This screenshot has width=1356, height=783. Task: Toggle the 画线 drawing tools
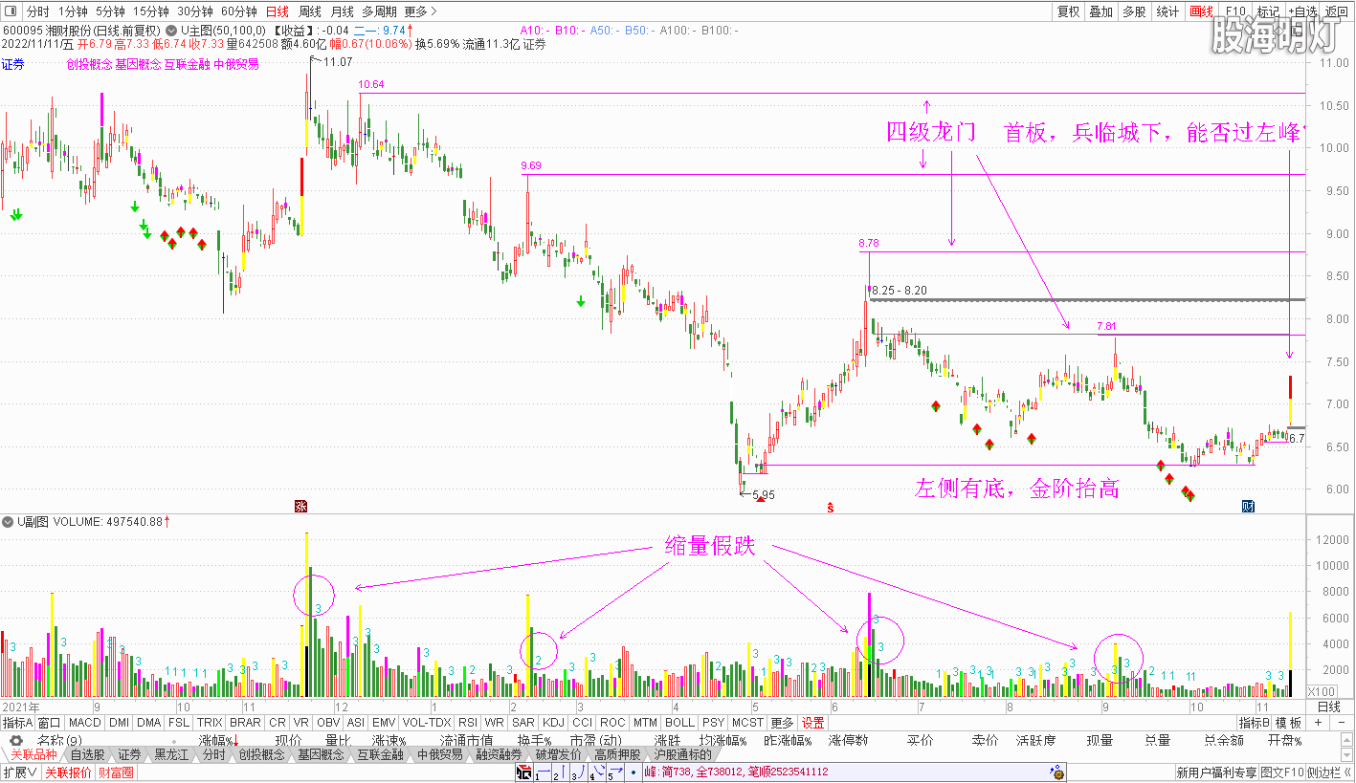click(1201, 11)
